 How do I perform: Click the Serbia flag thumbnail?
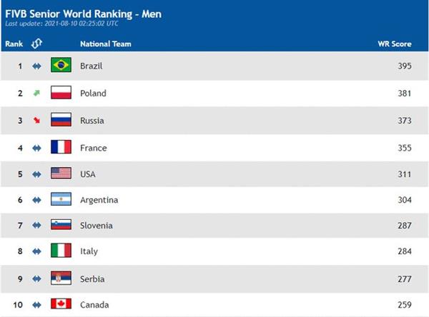click(61, 278)
